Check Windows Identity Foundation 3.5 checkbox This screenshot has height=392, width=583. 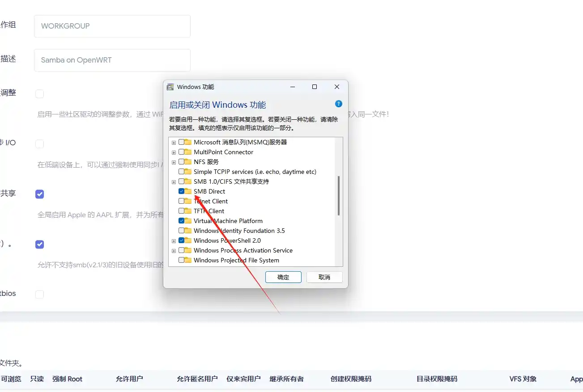[x=181, y=231]
